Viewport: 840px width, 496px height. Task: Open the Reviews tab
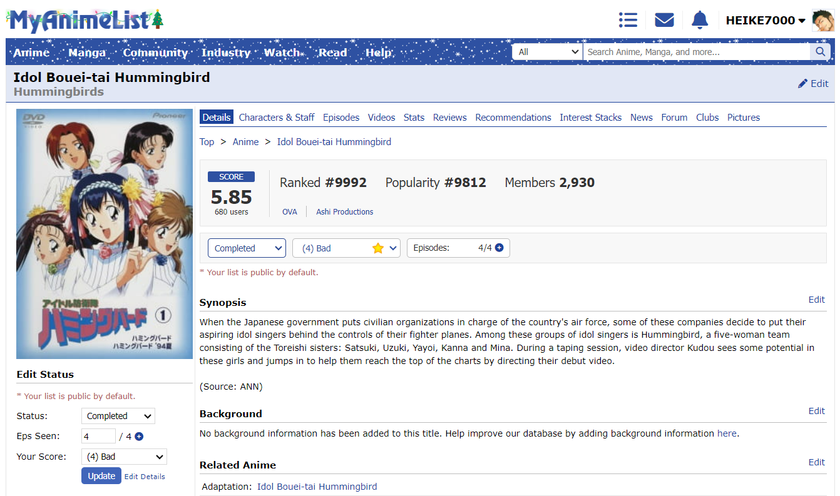pos(449,117)
